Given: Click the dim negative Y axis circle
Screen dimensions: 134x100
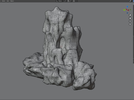Looking at the screenshot, I should pos(130,10).
